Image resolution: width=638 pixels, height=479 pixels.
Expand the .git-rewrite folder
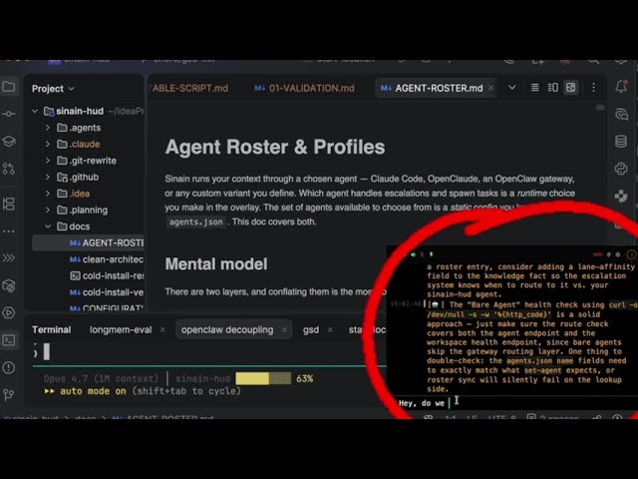click(x=48, y=161)
